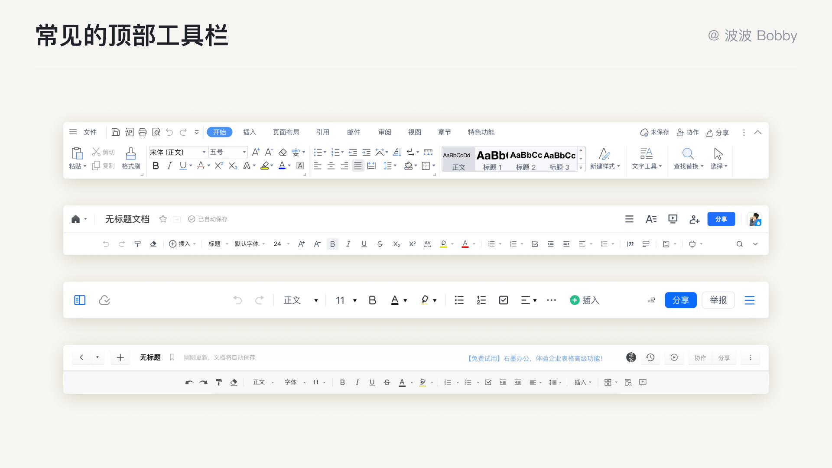This screenshot has height=468, width=832.
Task: Click the 举报 button
Action: 718,300
